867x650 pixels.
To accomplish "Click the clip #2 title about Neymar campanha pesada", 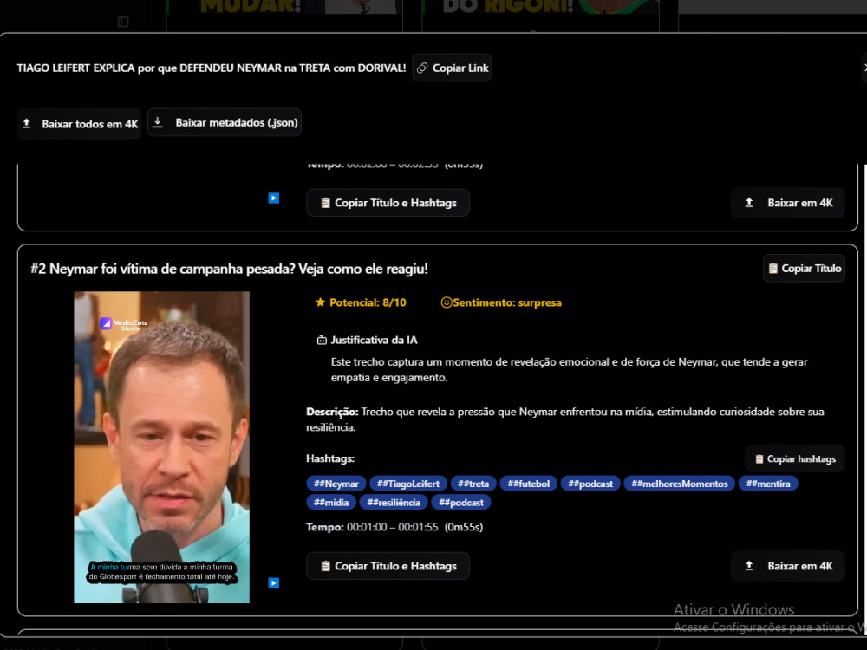I will pyautogui.click(x=229, y=270).
